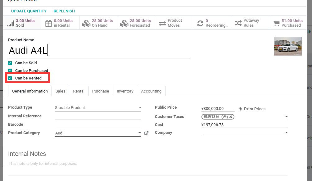This screenshot has height=181, width=312.
Task: View Units Forecasted boxes stat
Action: coord(136,23)
